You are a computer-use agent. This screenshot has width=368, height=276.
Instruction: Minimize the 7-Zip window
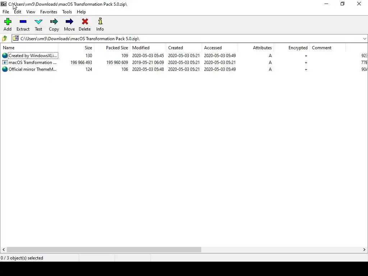tap(326, 4)
